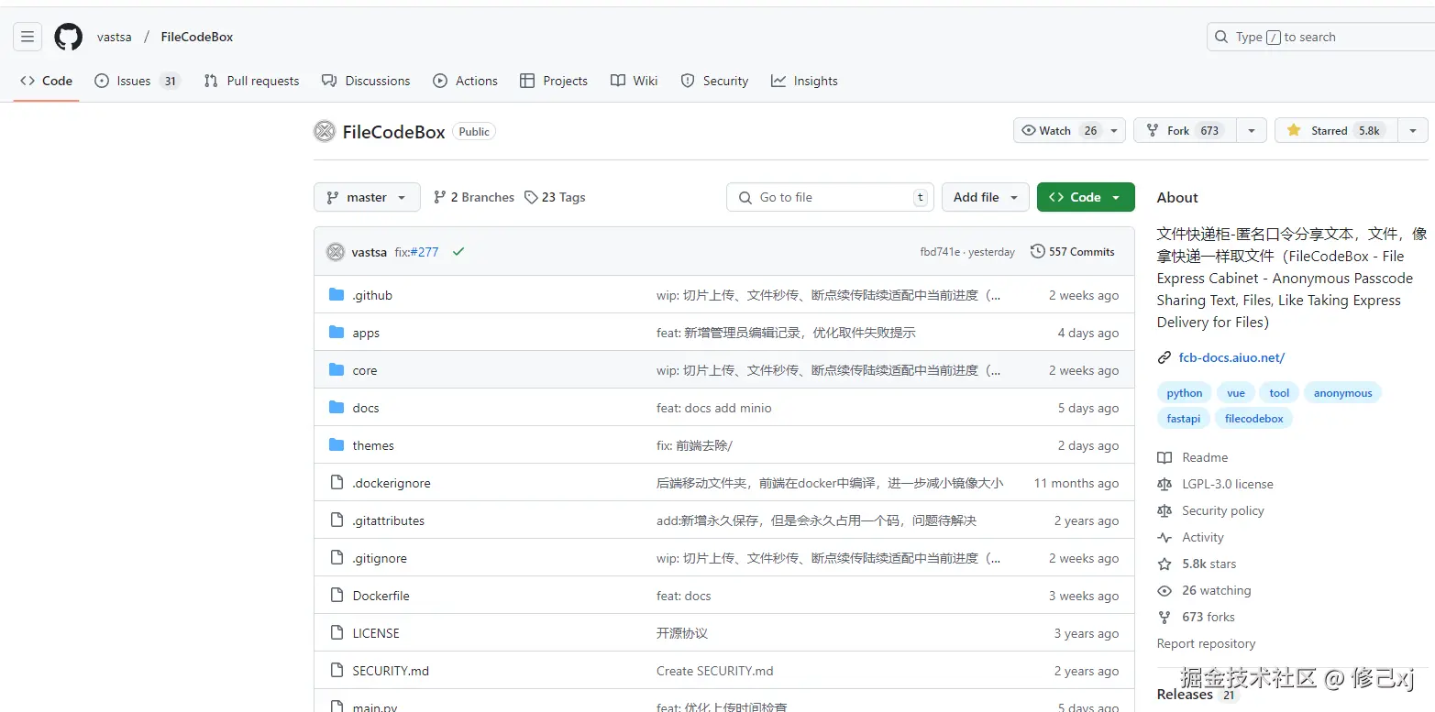
Task: Fork the repository with the Fork button
Action: pyautogui.click(x=1185, y=130)
